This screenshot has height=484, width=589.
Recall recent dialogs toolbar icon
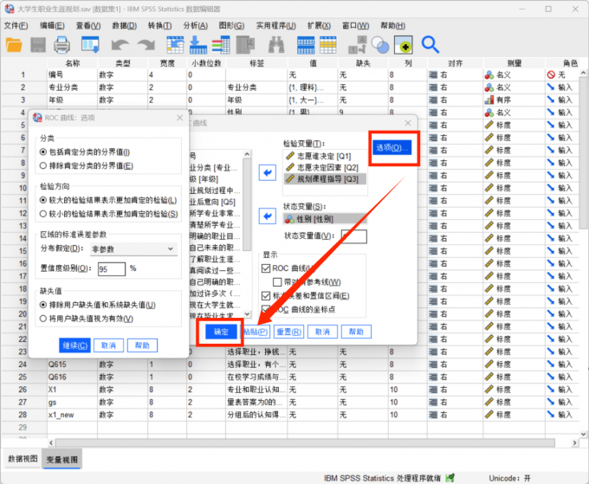pos(90,45)
